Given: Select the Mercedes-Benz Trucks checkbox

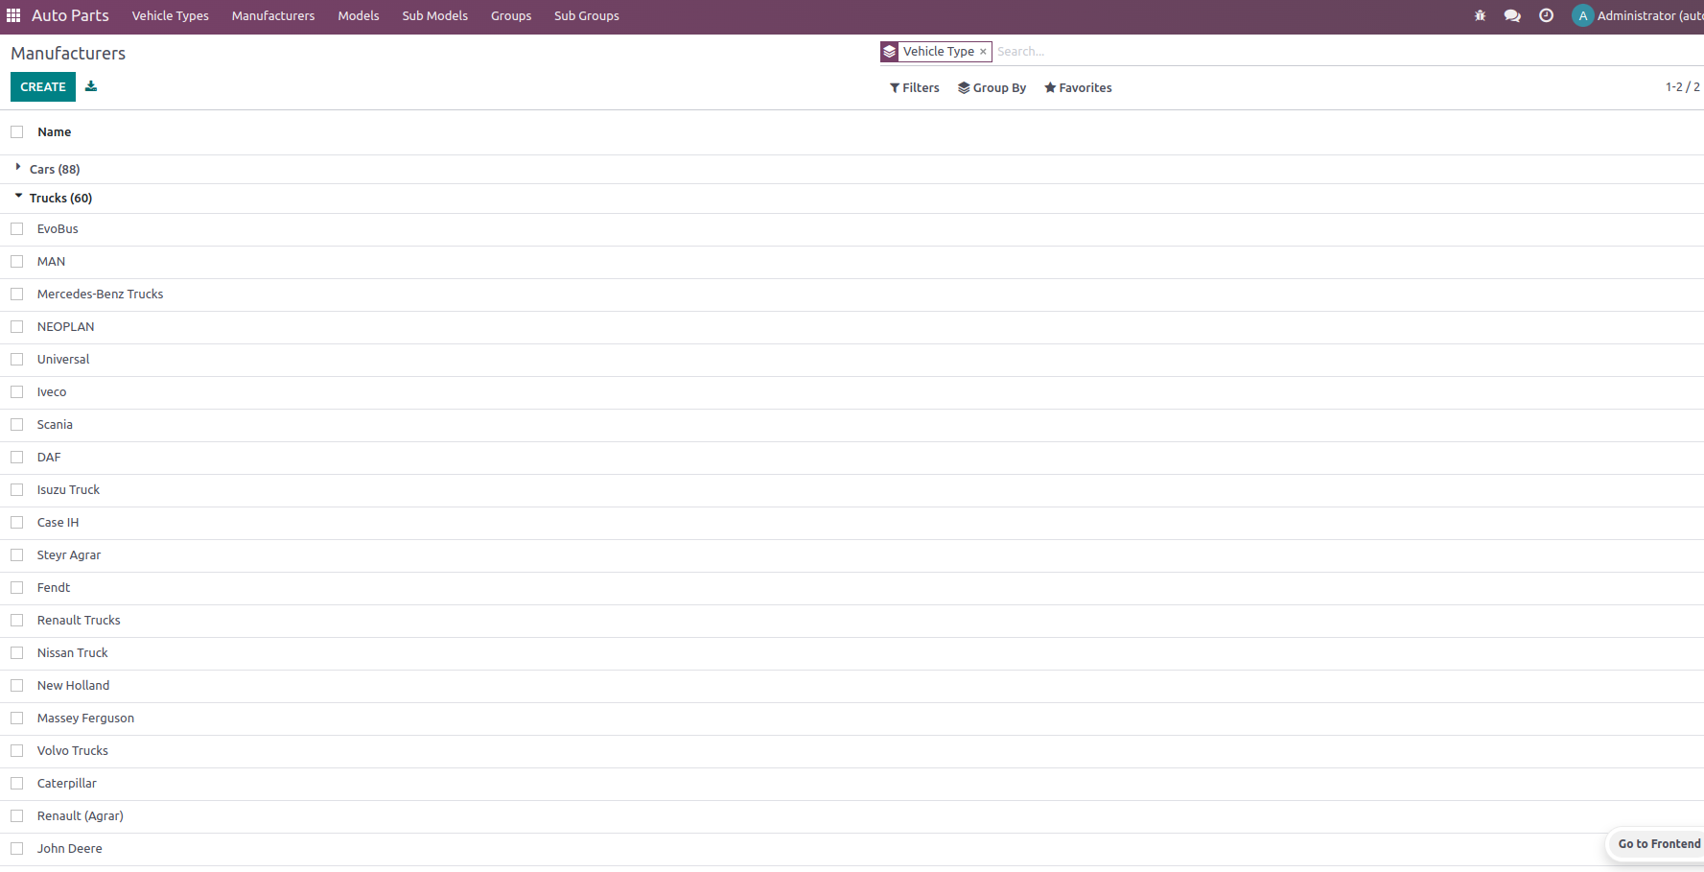Looking at the screenshot, I should point(17,295).
